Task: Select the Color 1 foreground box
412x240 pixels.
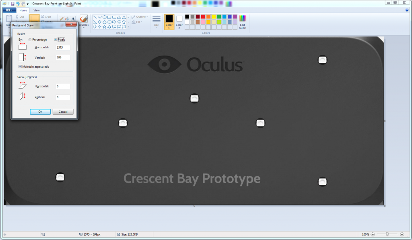Action: 169,22
